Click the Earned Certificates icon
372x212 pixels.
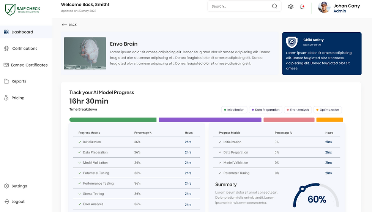6,65
